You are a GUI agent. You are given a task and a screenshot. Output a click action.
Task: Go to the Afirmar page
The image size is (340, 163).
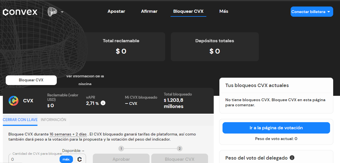[x=149, y=11]
